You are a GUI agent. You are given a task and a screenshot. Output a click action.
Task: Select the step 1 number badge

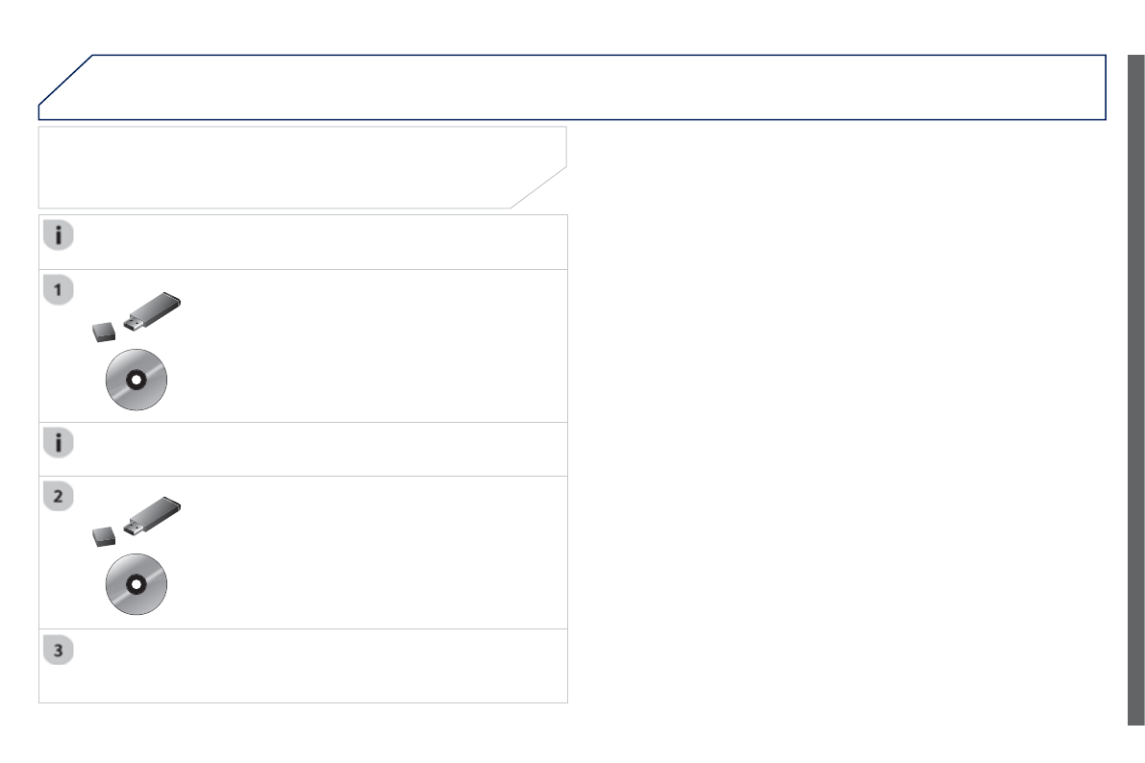click(59, 291)
